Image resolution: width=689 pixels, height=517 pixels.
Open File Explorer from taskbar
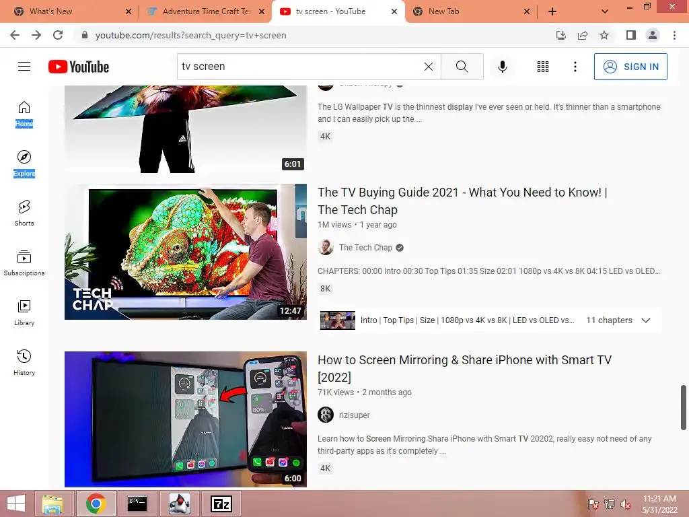52,504
